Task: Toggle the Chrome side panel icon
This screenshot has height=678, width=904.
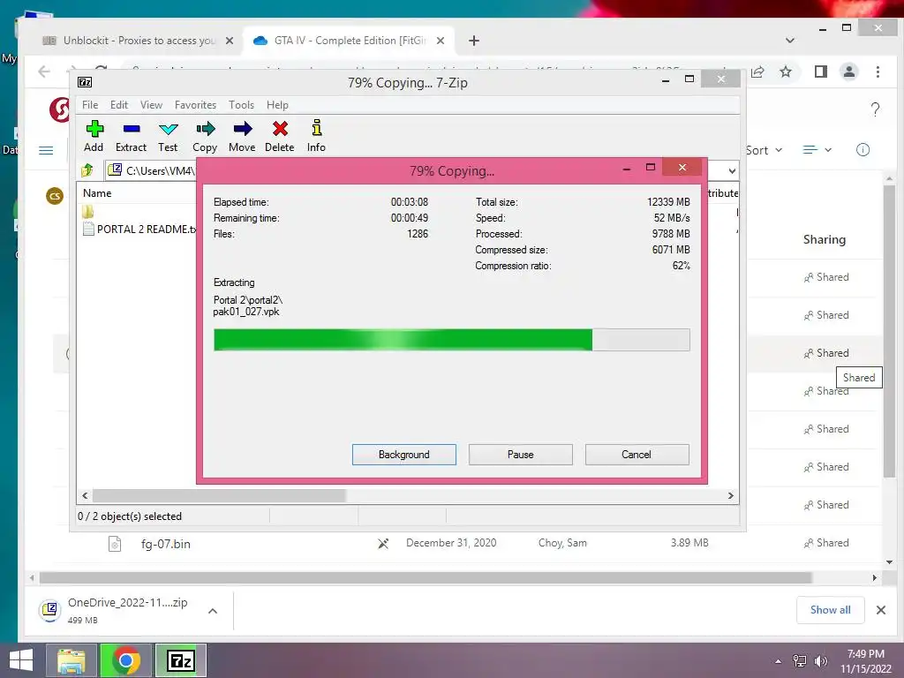Action: 820,72
